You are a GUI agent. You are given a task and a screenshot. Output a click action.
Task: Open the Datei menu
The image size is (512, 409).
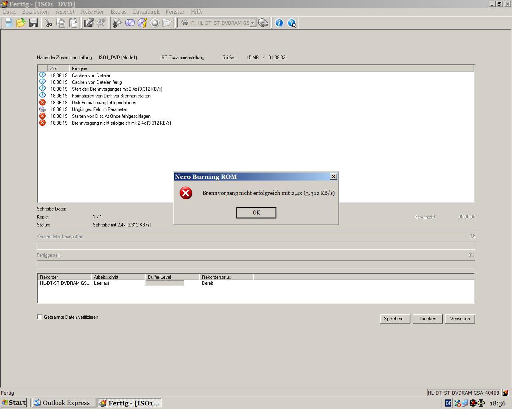tap(9, 12)
